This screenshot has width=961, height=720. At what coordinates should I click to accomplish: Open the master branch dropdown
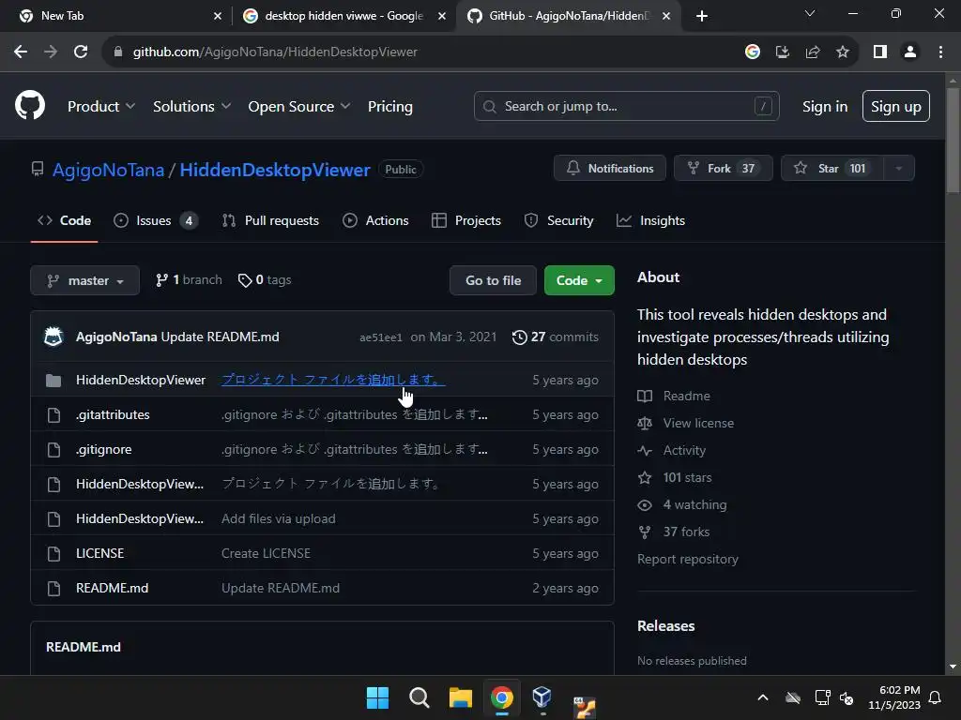click(x=85, y=280)
